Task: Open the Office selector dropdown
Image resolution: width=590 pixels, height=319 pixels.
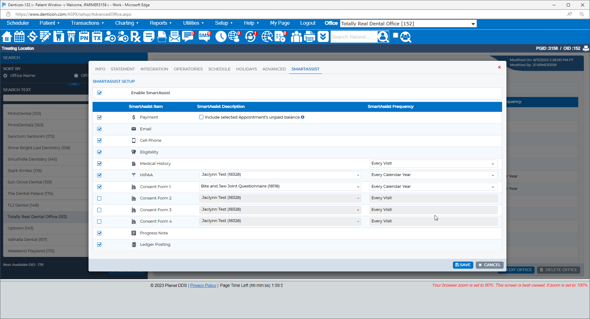Action: (408, 24)
